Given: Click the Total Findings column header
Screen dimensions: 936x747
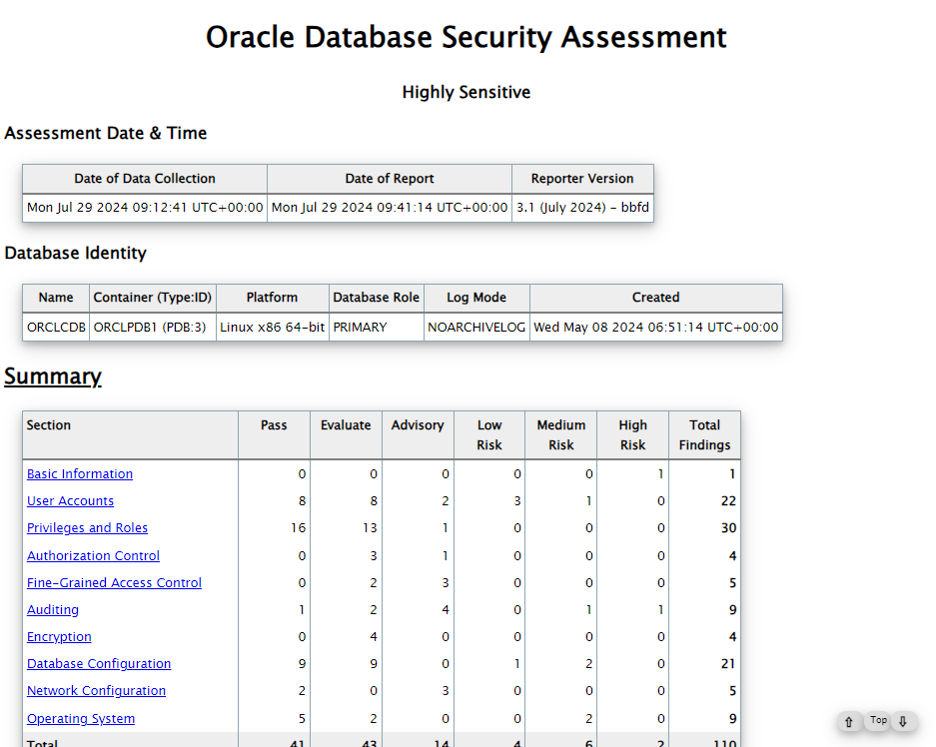Looking at the screenshot, I should click(x=704, y=434).
